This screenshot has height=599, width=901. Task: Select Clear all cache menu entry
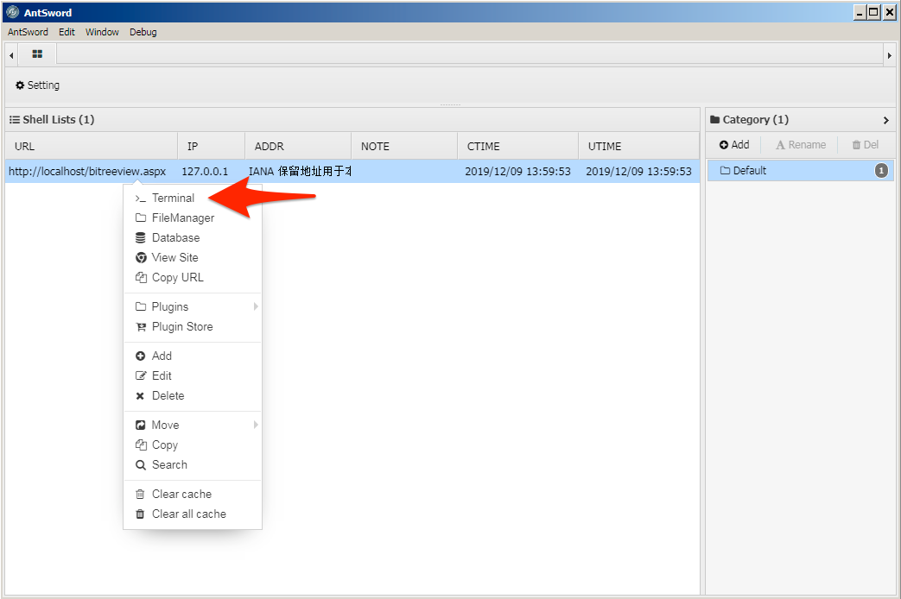[x=192, y=514]
